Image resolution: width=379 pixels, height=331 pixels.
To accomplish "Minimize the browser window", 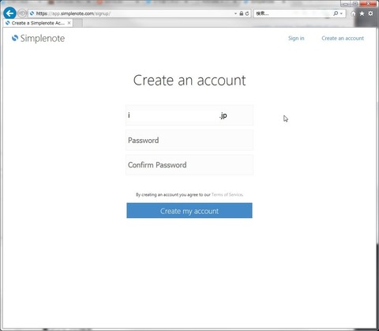I will coord(346,4).
